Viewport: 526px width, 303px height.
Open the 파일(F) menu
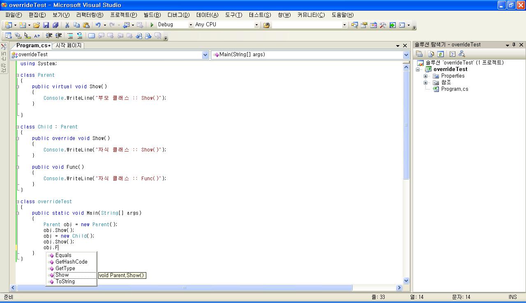14,15
